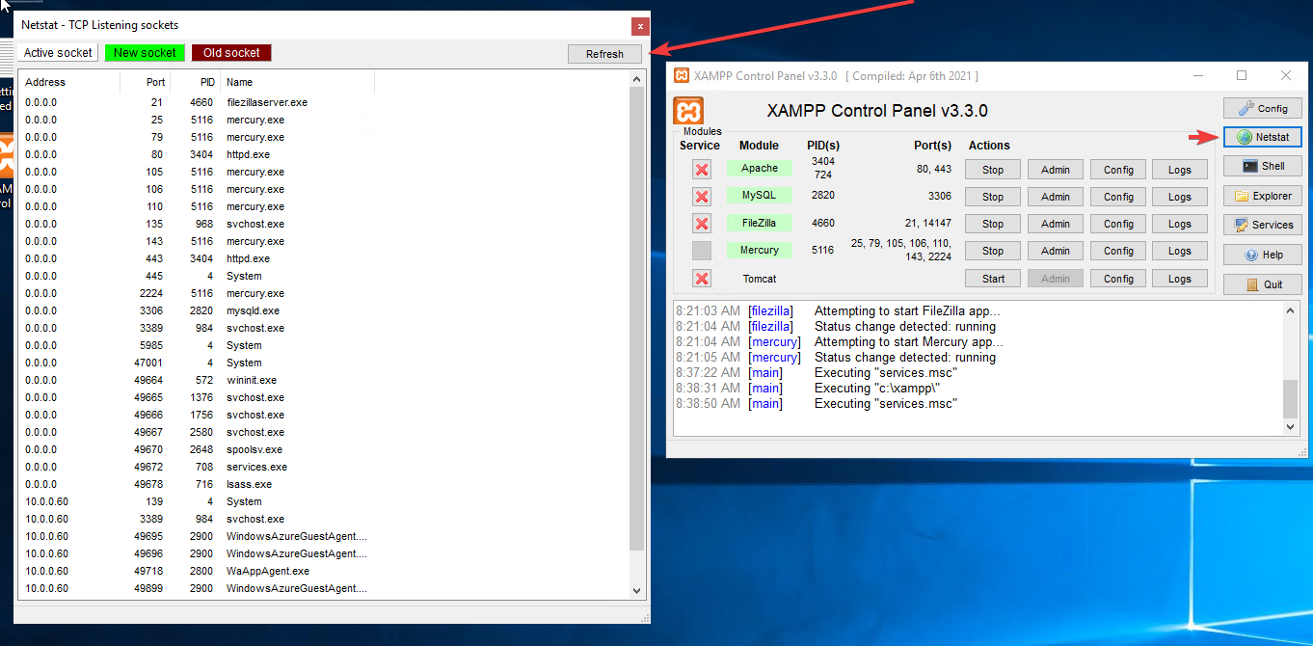The image size is (1313, 646).
Task: Click the Mercury service checkbox
Action: [702, 251]
